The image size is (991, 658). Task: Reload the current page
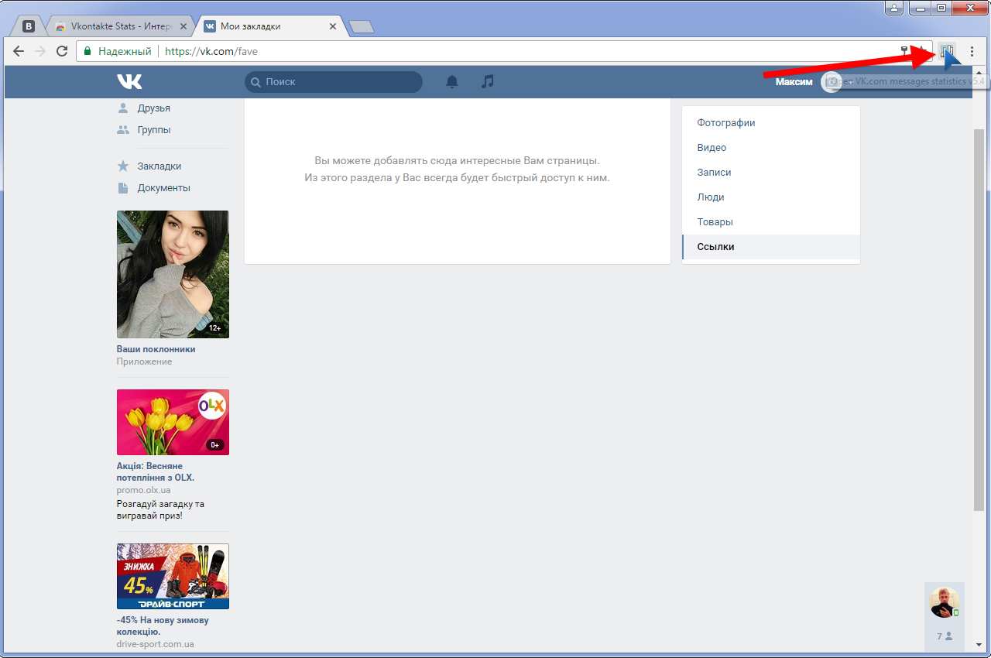pos(62,52)
